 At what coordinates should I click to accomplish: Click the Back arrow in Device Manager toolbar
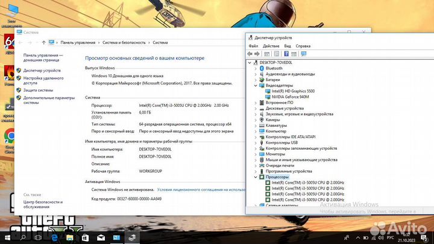(250, 54)
